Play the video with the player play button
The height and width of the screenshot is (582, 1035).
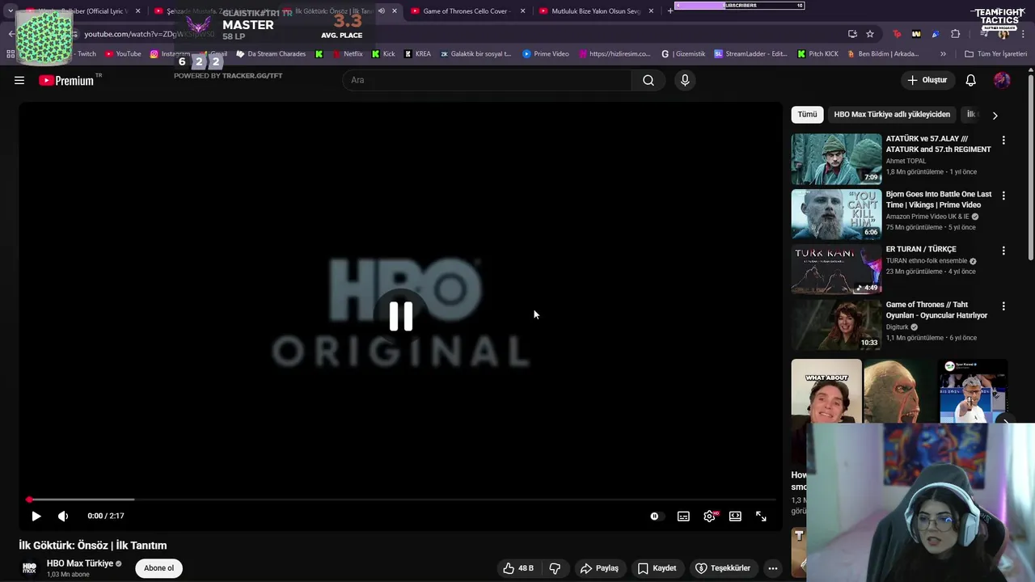(x=36, y=516)
